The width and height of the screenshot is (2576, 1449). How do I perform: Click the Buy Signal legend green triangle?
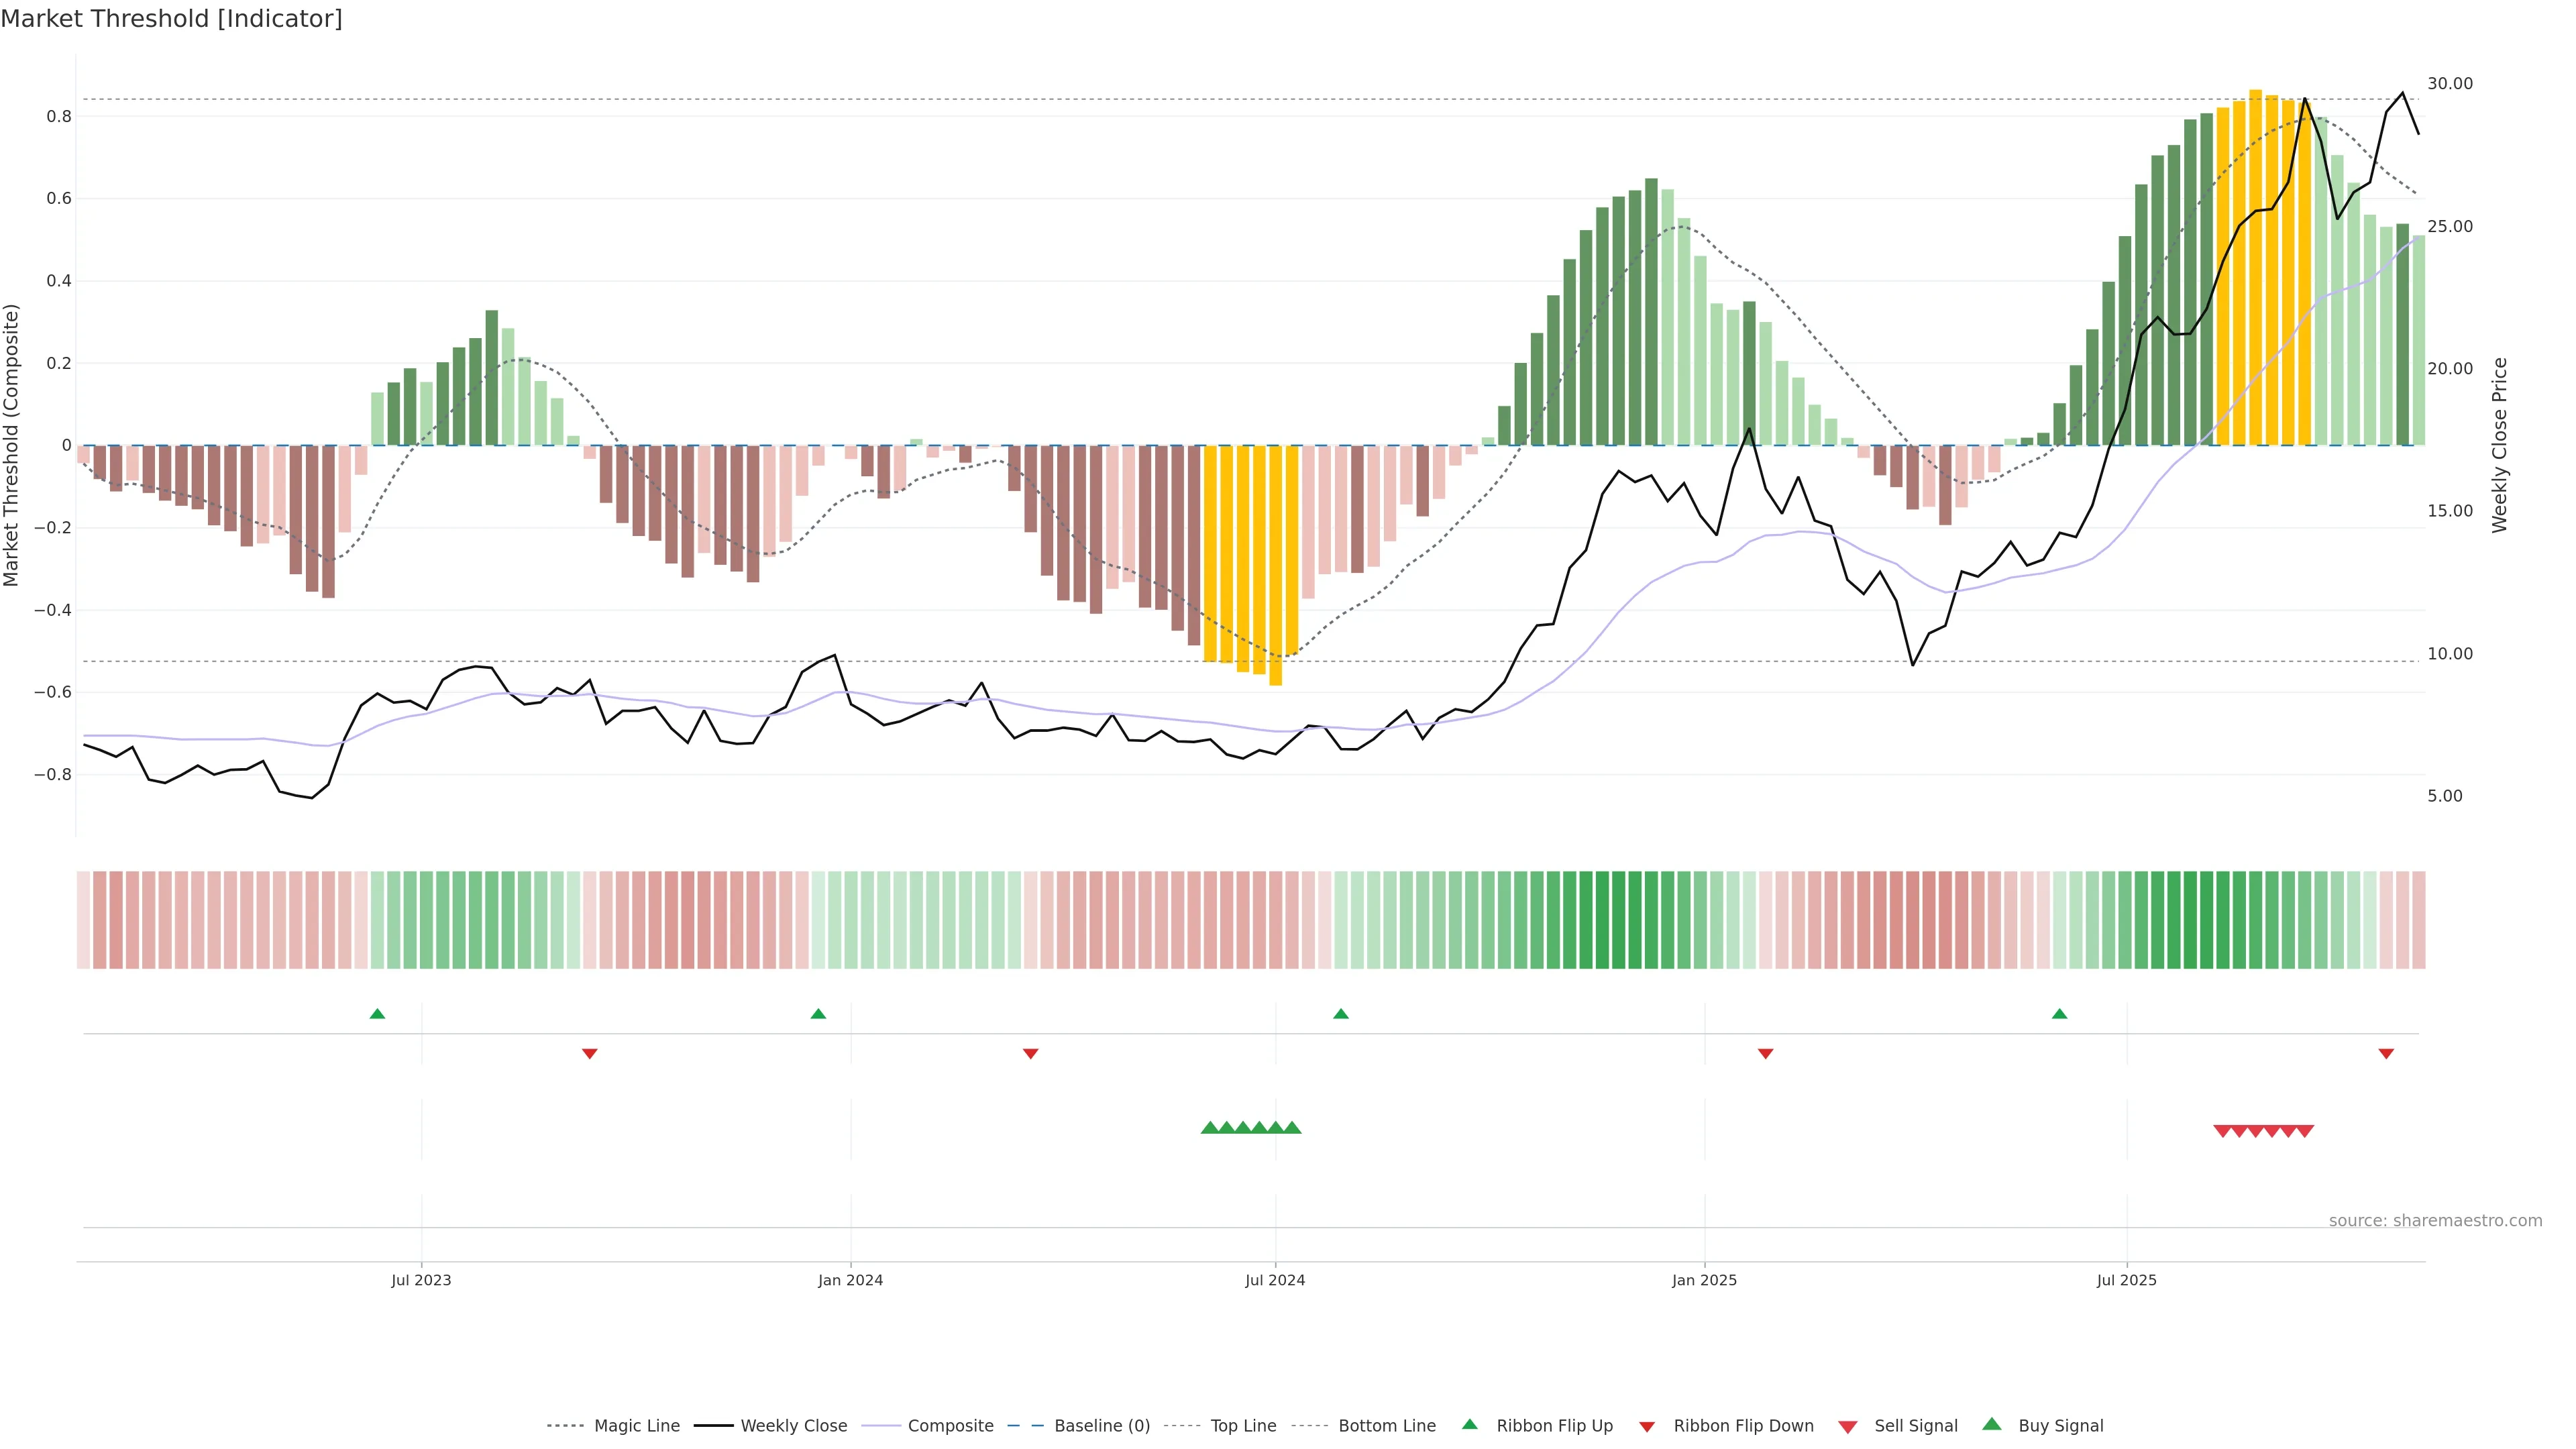[x=1991, y=1424]
